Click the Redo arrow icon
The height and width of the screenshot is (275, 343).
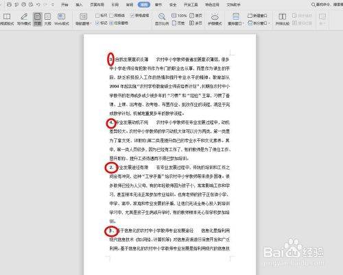coord(46,4)
